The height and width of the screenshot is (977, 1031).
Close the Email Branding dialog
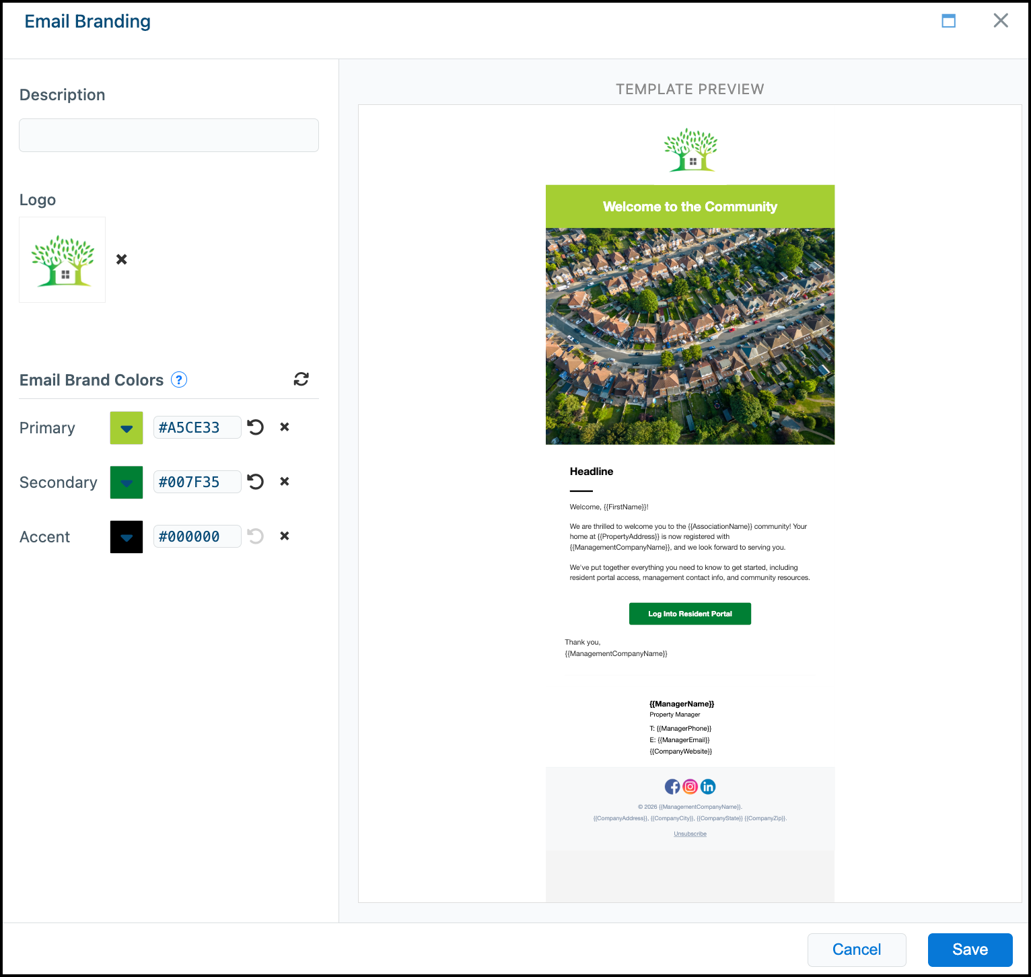pyautogui.click(x=1001, y=21)
